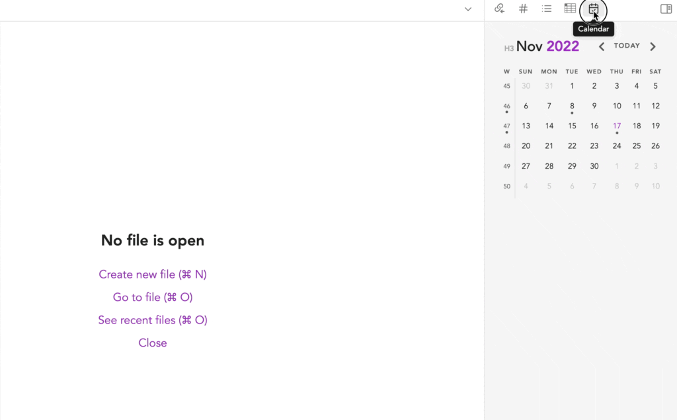Go to next month arrow
Screen dimensions: 677x420
(x=653, y=46)
